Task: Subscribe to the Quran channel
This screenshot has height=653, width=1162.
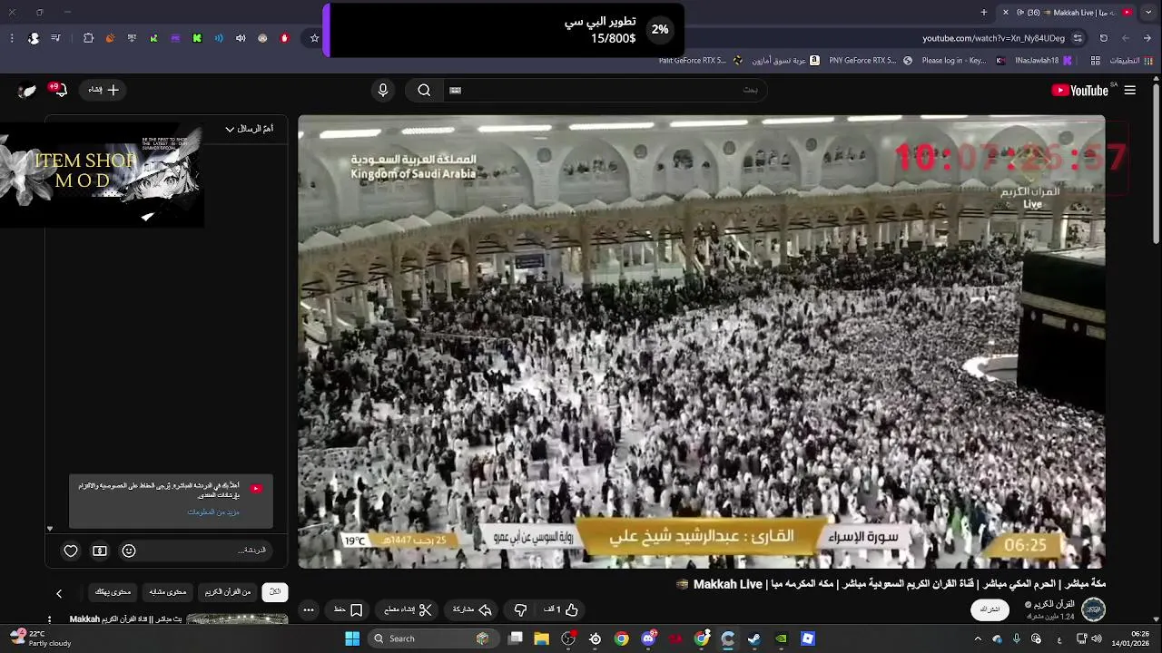Action: click(x=990, y=609)
